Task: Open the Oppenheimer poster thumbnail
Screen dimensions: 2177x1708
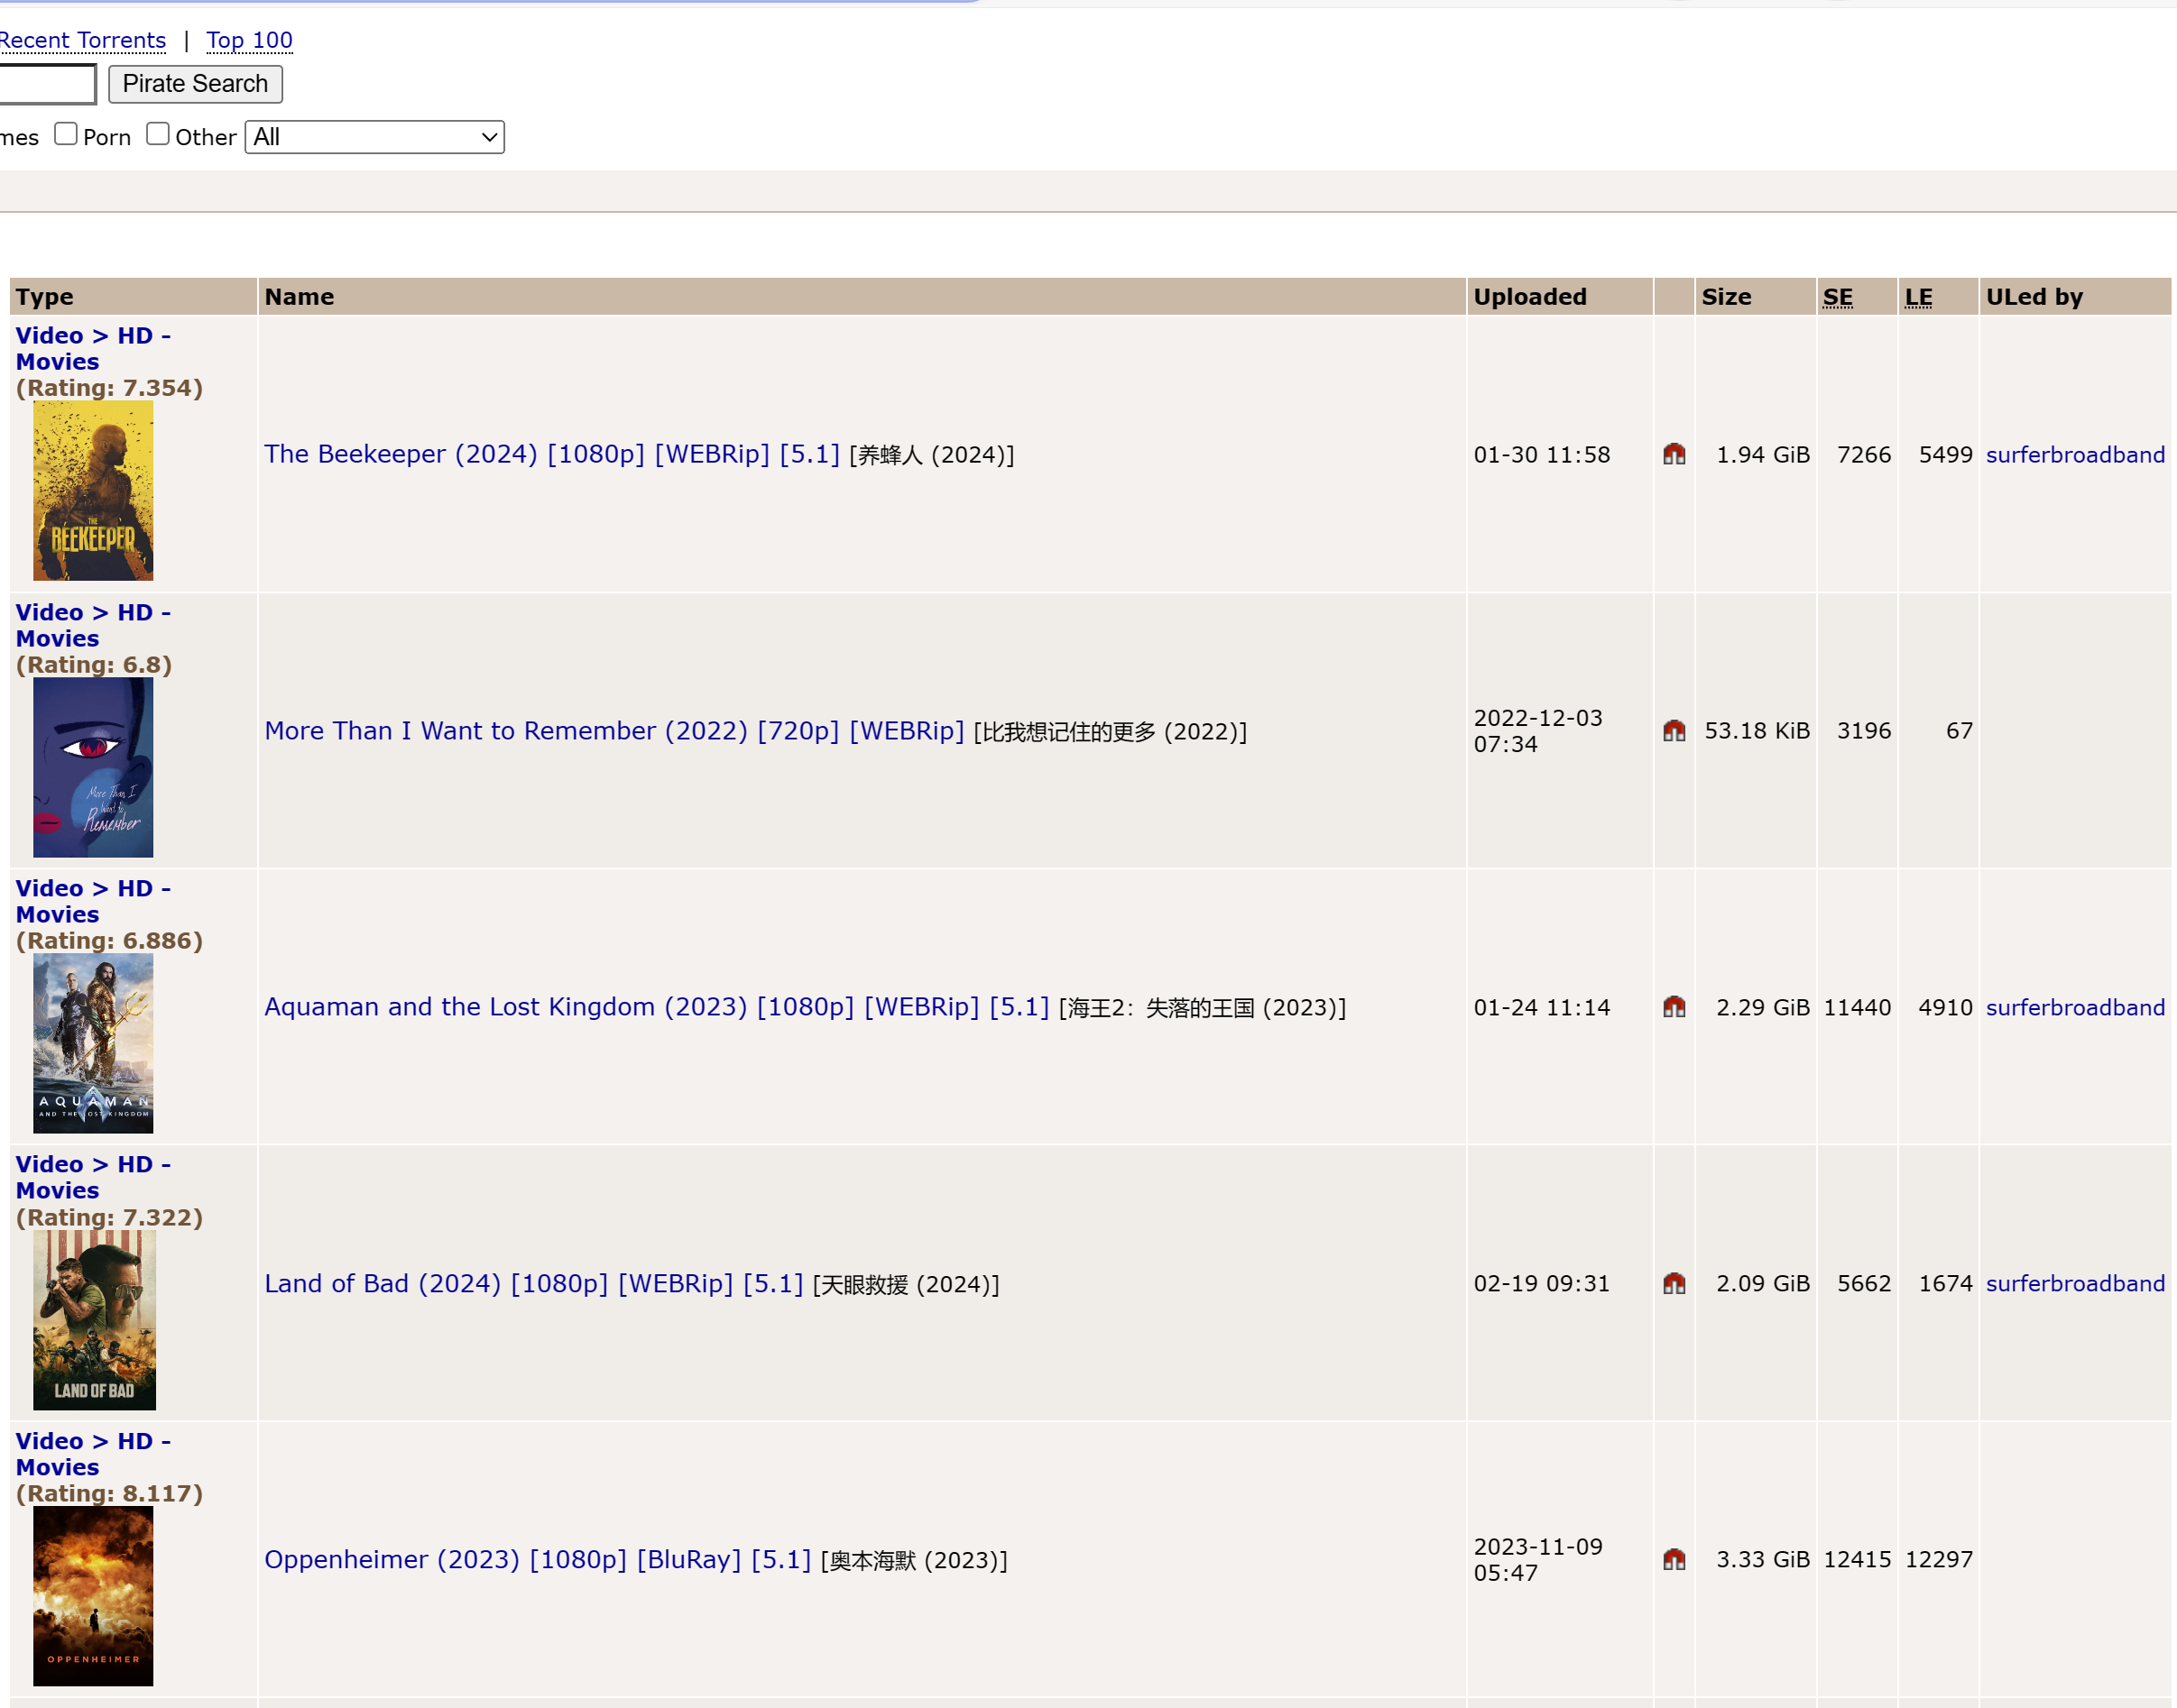Action: point(93,1595)
